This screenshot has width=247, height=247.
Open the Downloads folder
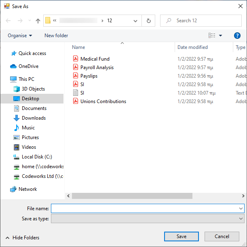pyautogui.click(x=30, y=118)
